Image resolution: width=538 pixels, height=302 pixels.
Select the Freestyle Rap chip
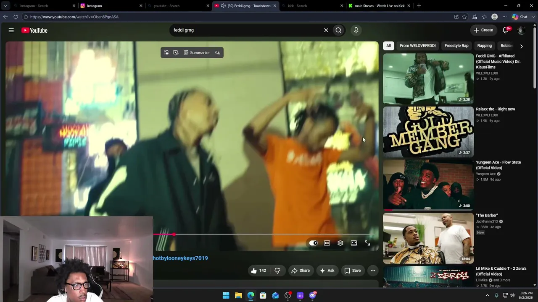(x=456, y=46)
